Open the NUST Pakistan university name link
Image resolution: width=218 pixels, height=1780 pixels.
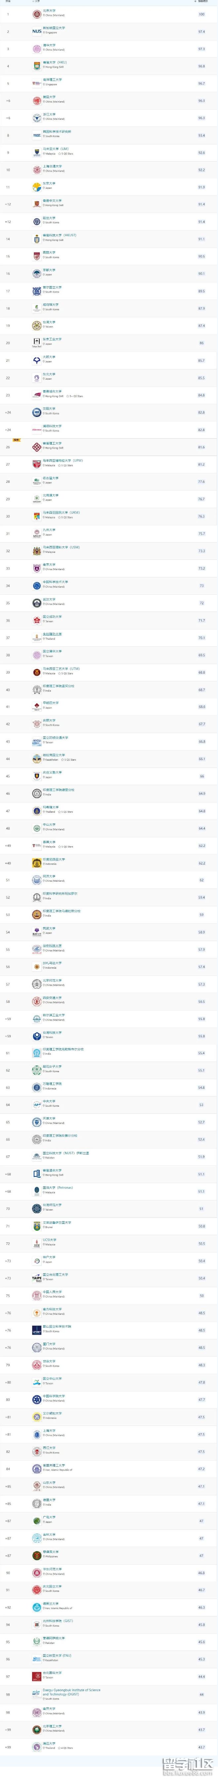tap(65, 1152)
